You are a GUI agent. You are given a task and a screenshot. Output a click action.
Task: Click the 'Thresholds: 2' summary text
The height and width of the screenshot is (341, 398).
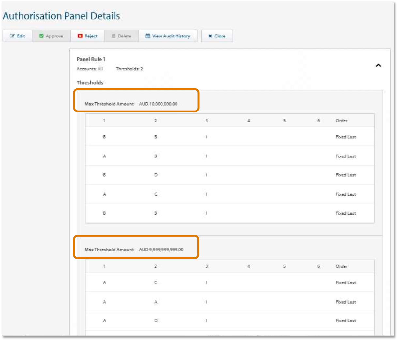coord(129,69)
